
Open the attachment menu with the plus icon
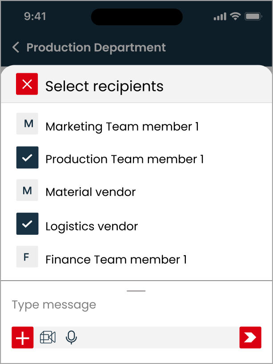click(x=22, y=337)
